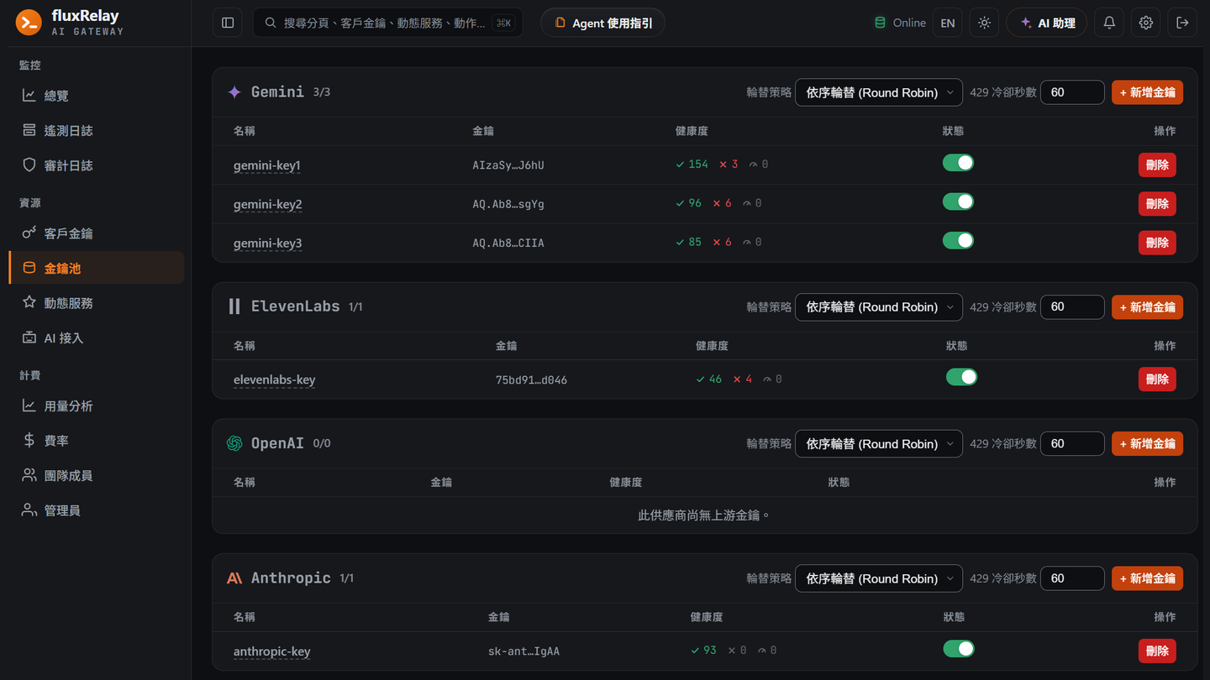Delete the elevenlabs-key entry
Image resolution: width=1210 pixels, height=680 pixels.
pyautogui.click(x=1157, y=379)
